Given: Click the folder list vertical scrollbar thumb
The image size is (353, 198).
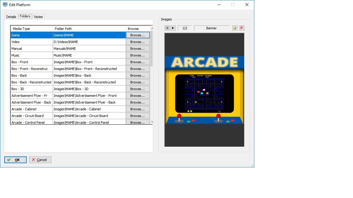Looking at the screenshot, I should (x=151, y=49).
